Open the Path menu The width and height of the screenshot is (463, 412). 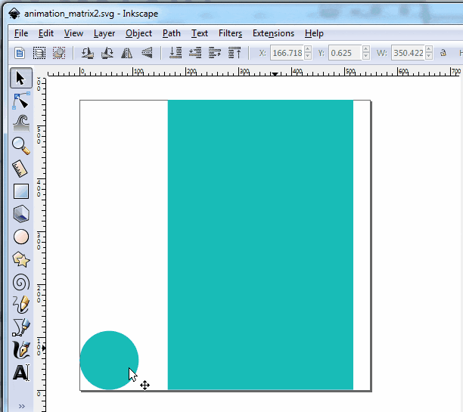coord(172,33)
